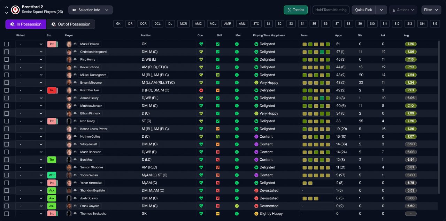The image size is (446, 221).
Task: Click Frank Onyeka's morale icon
Action: point(237,206)
